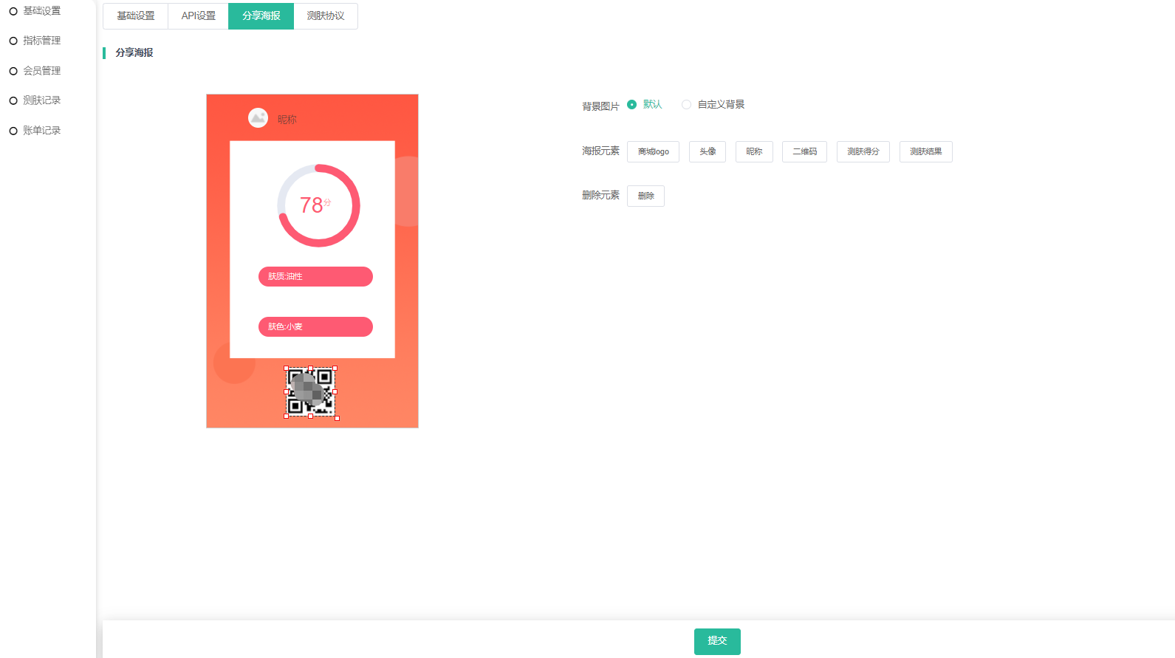Screen dimensions: 1175x658
Task: Submit the poster with 提交 button
Action: tap(717, 641)
